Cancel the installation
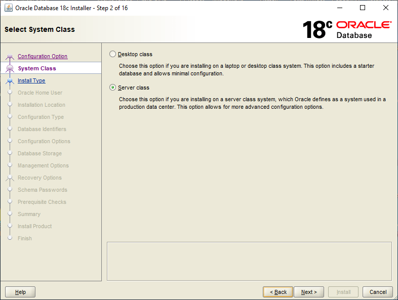 coord(378,292)
